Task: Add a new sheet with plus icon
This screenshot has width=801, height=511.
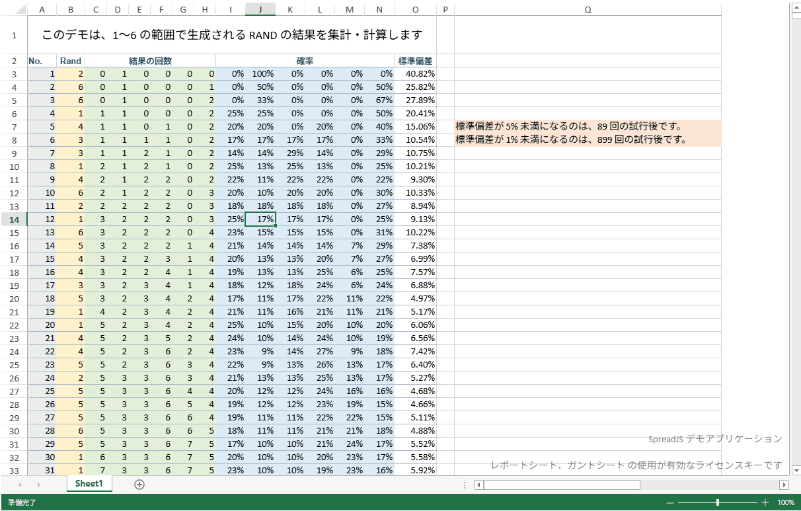Action: click(x=139, y=485)
